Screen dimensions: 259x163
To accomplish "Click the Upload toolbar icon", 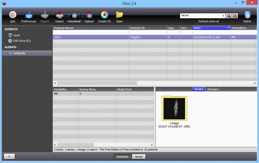I will [89, 15].
